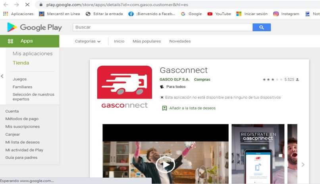Open the Más populares tab
The height and width of the screenshot is (184, 320).
click(x=147, y=41)
